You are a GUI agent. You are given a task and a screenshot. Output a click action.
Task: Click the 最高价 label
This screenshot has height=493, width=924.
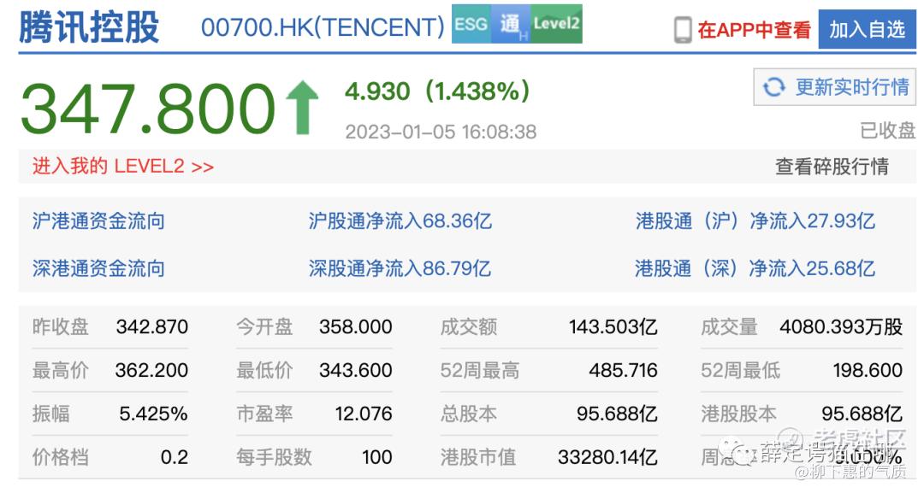(x=60, y=370)
